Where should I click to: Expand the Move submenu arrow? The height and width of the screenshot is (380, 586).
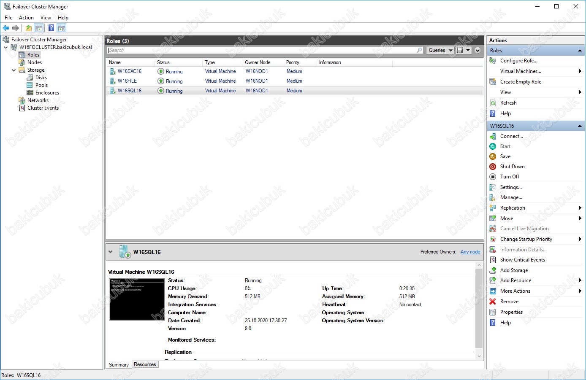580,218
